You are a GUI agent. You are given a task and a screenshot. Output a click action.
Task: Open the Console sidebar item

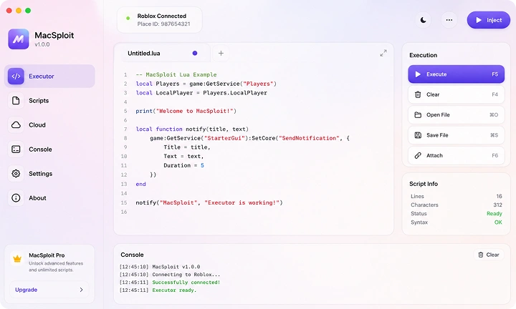(49, 149)
